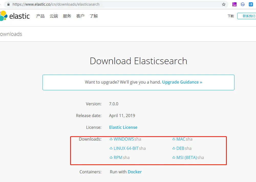Open the Upgrade Guidance link

pyautogui.click(x=182, y=82)
